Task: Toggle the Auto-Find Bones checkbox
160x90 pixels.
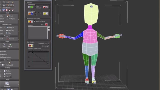Action: click(x=35, y=21)
